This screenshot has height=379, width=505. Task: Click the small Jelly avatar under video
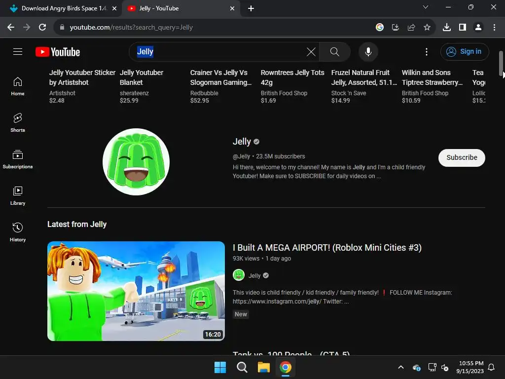coord(239,275)
